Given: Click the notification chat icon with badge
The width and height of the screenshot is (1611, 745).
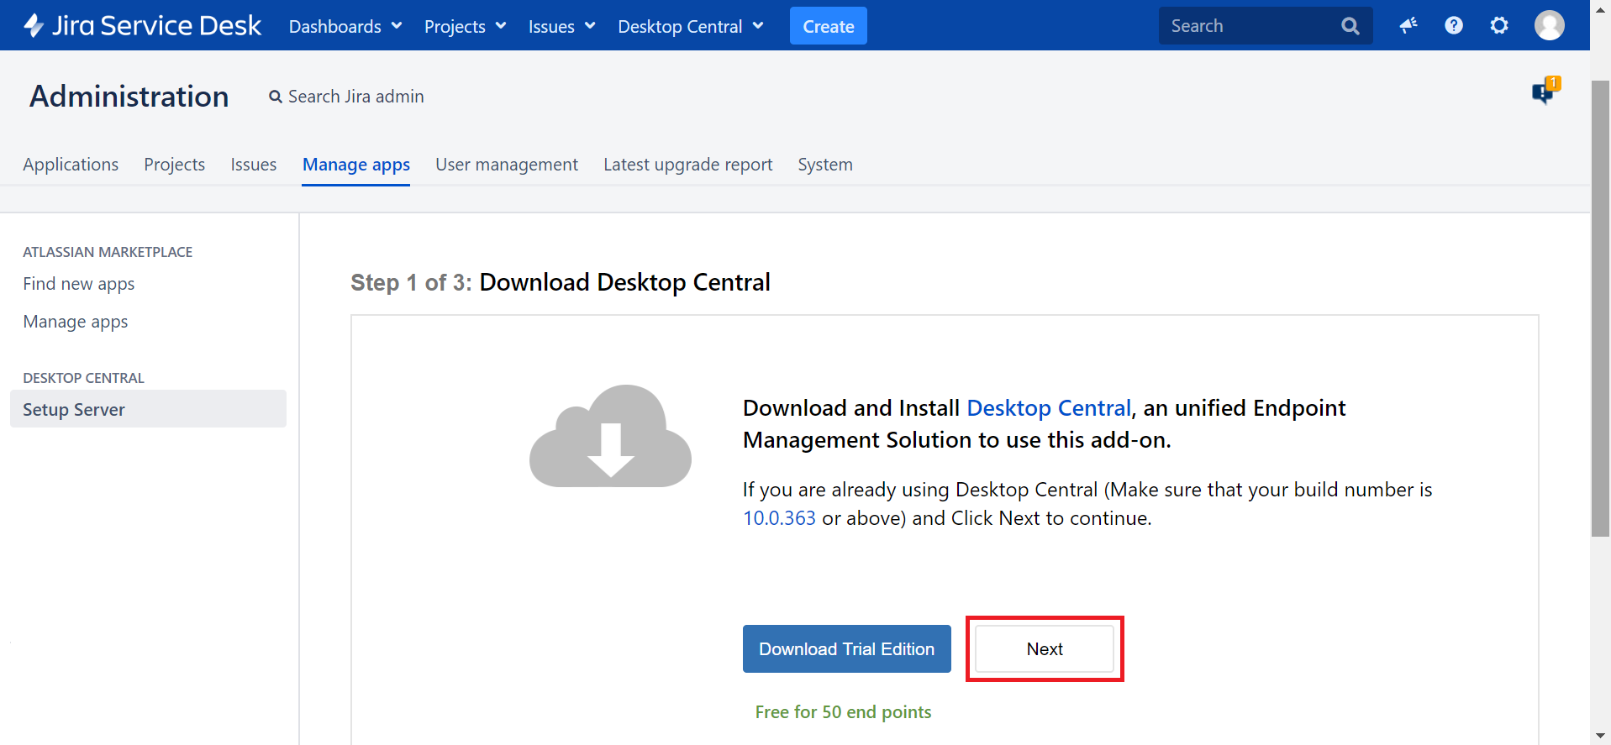Looking at the screenshot, I should (x=1545, y=90).
